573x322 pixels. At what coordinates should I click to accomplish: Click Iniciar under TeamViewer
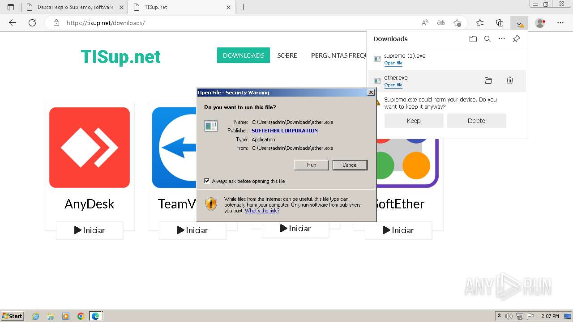(192, 230)
